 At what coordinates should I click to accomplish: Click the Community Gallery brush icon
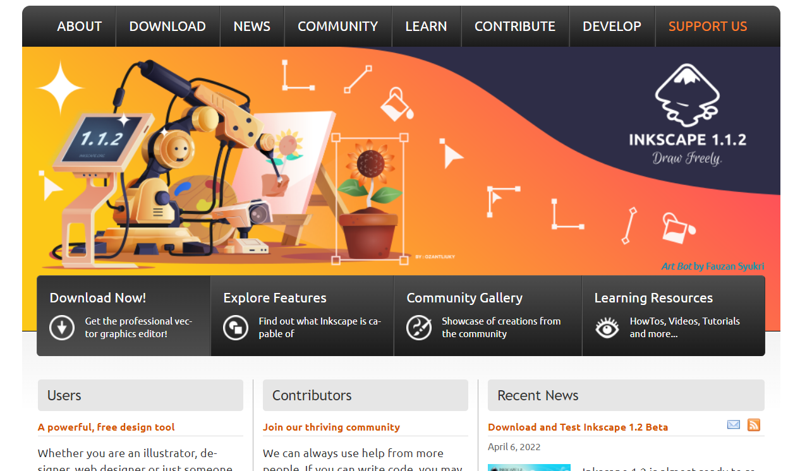tap(419, 327)
